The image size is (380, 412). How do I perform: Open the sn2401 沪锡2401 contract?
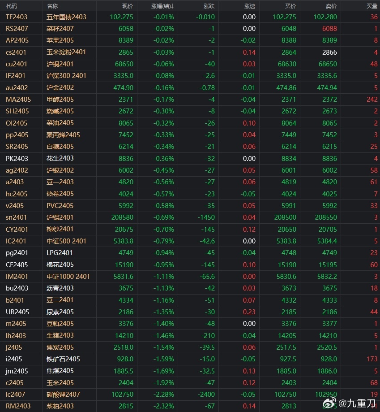tap(190, 217)
